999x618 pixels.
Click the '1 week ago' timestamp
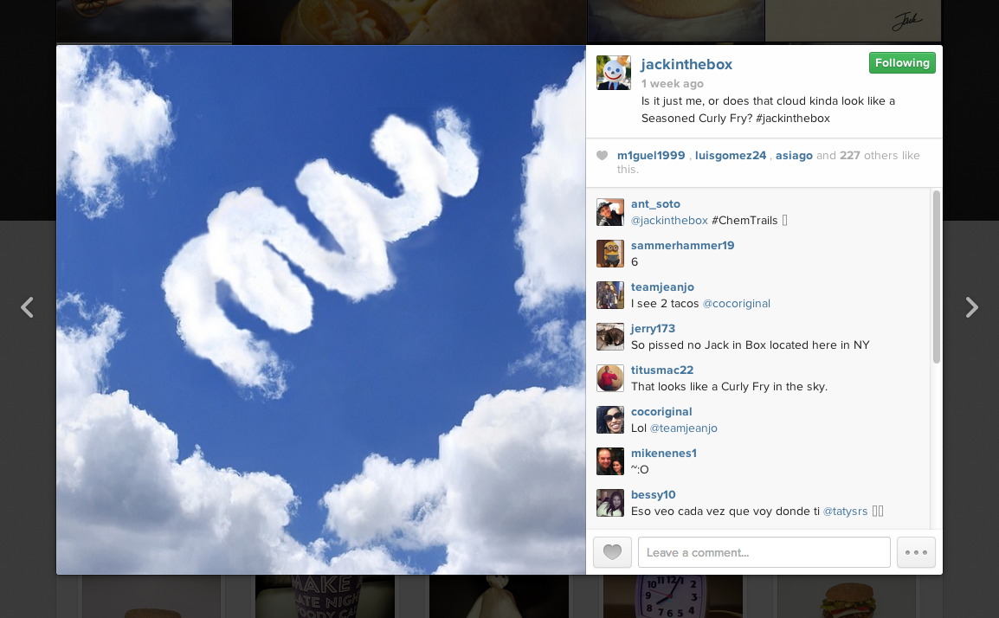pyautogui.click(x=672, y=83)
